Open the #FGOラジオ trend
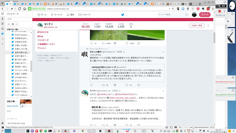 click(43, 32)
